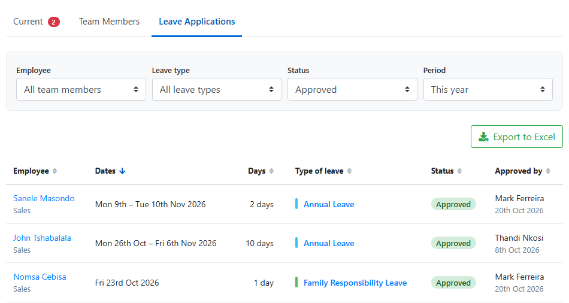Open Nomsa Cebisa's profile link
The image size is (569, 303).
coord(40,277)
